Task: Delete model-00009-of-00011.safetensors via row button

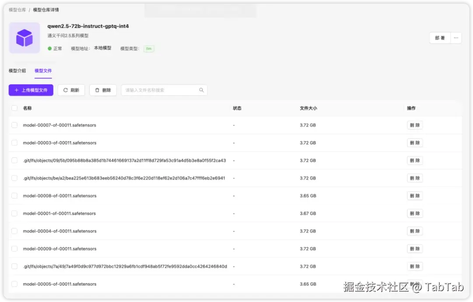Action: 415,249
